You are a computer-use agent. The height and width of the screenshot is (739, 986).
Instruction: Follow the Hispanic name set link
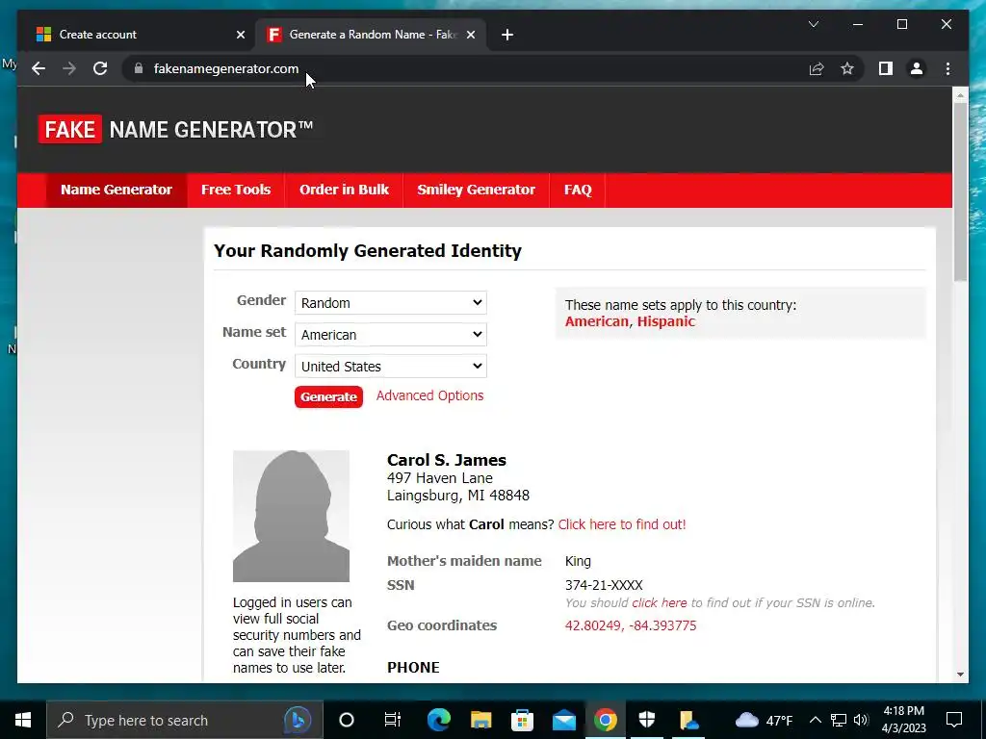coord(666,321)
